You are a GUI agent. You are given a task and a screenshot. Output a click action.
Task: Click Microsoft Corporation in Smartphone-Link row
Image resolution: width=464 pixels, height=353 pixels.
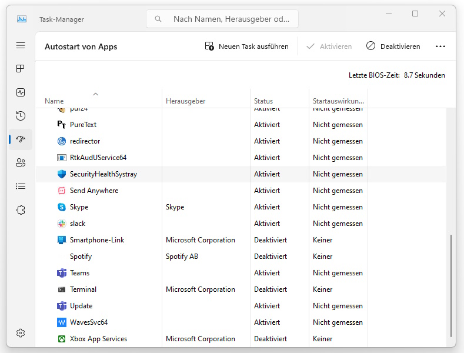tap(201, 240)
